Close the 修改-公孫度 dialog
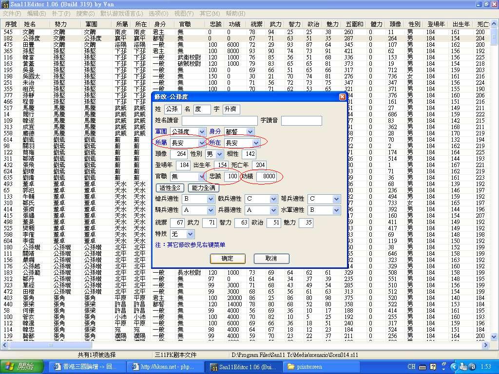Viewport: 499px width, 374px height. click(x=343, y=97)
